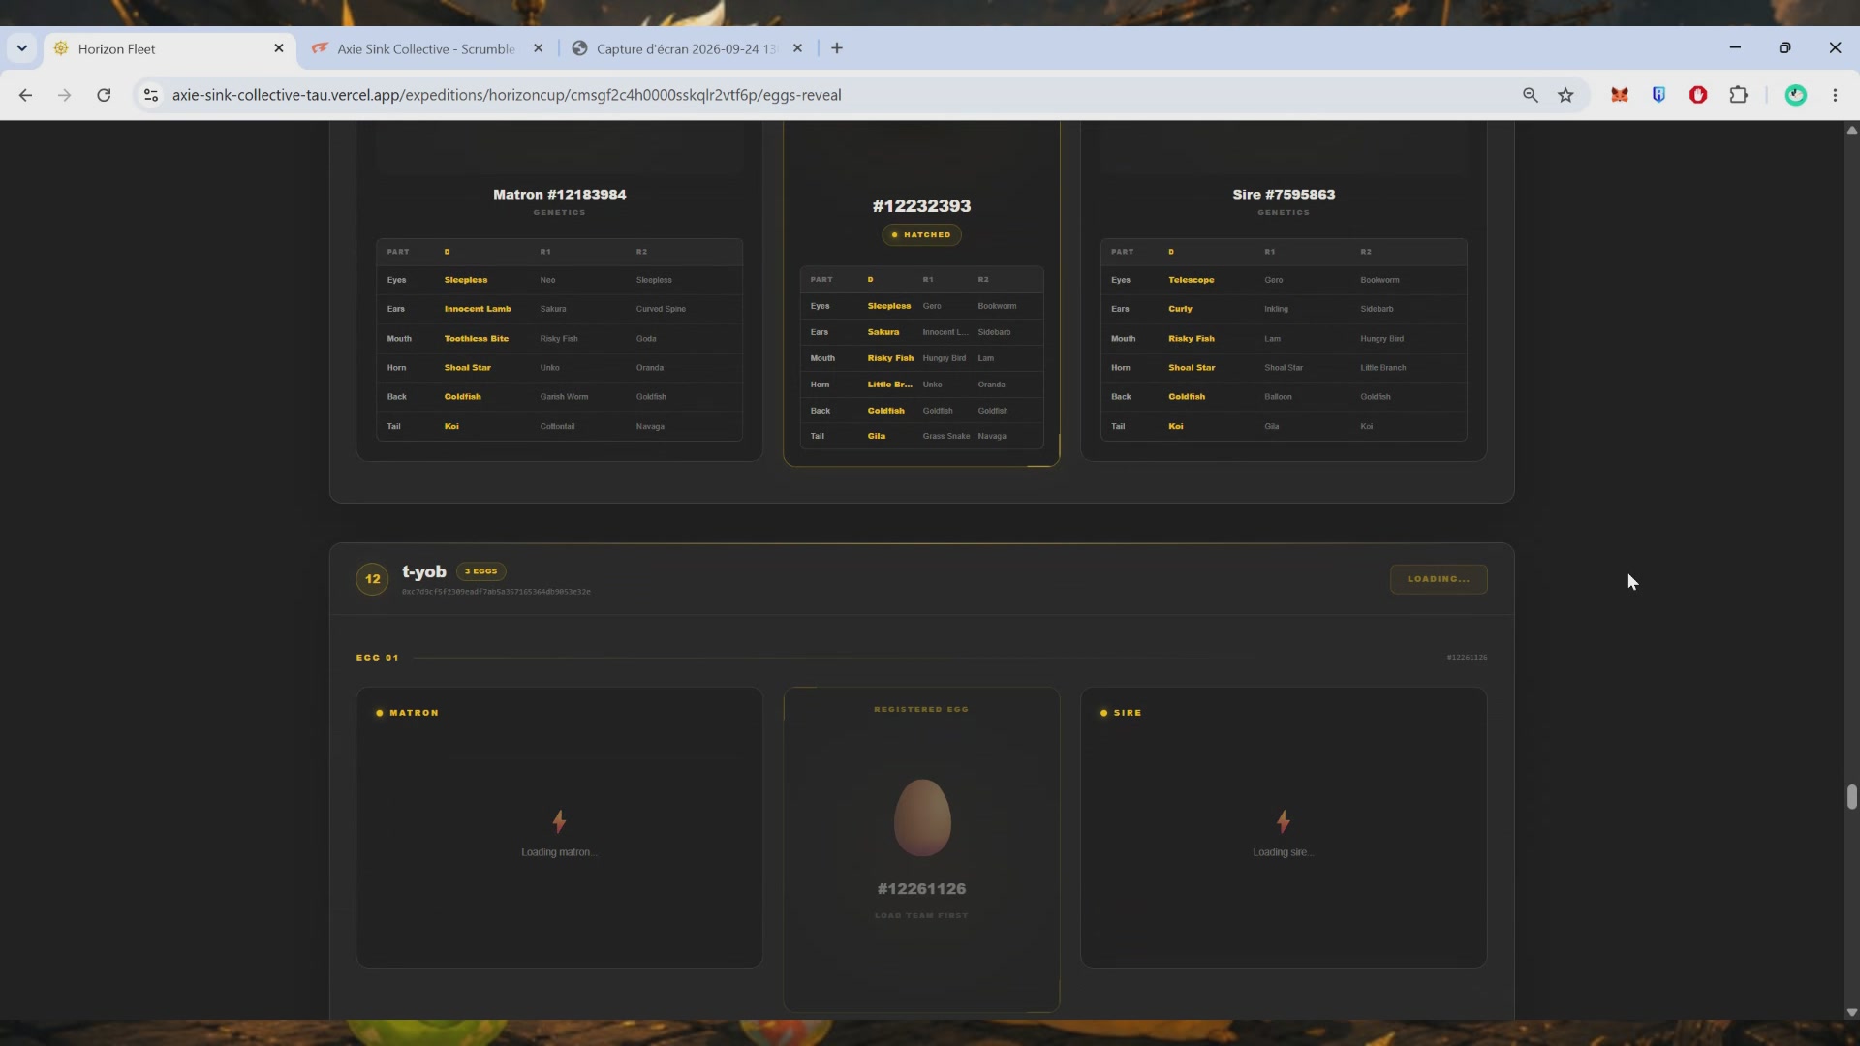Click the 3 EGGS badge next to t-yob
Screen dimensions: 1860x1046
tap(481, 571)
